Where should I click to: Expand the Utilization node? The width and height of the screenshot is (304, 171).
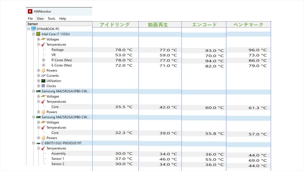(x=39, y=81)
